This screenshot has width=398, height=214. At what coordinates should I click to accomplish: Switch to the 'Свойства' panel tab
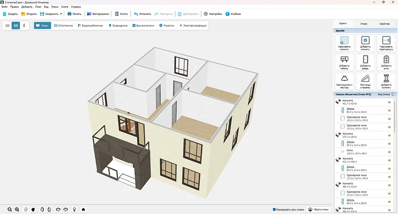pos(385,23)
